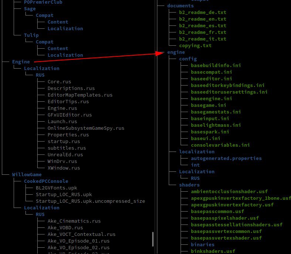Select the int directory under localization
Viewport: 291px width, 254px height.
click(195, 165)
